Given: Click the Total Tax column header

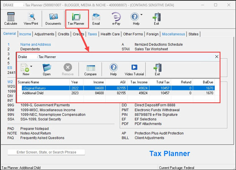Looking at the screenshot, I should click(x=160, y=82).
